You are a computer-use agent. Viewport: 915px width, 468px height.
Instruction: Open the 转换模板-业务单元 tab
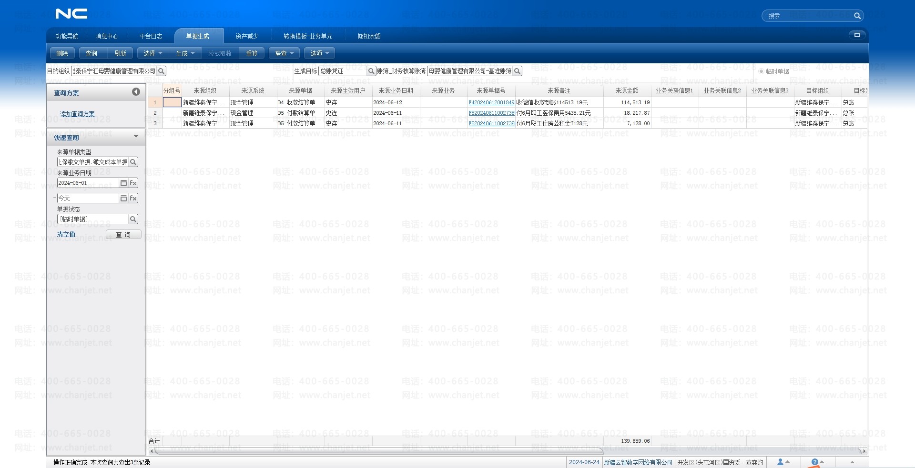click(308, 36)
